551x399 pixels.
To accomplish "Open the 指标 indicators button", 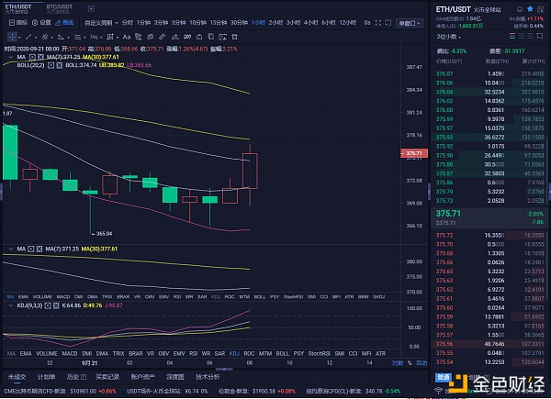I will pyautogui.click(x=18, y=23).
